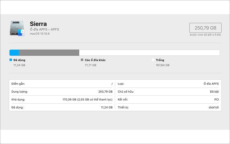The width and height of the screenshot is (230, 144).
Task: Select the Sierra volume name heading
Action: pyautogui.click(x=38, y=24)
